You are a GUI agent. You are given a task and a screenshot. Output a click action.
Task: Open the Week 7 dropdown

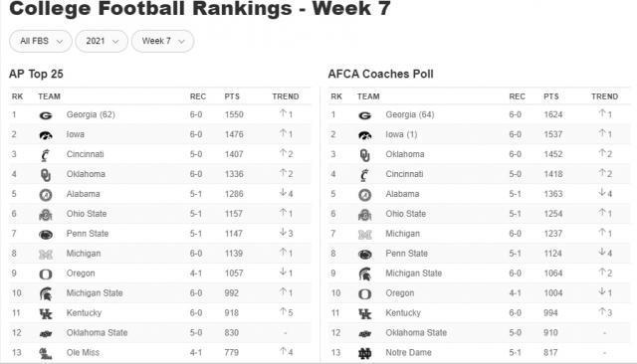[162, 41]
